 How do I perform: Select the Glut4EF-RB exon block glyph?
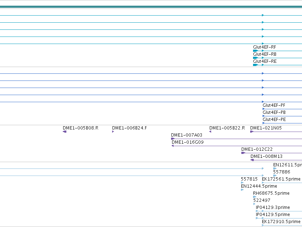click(x=256, y=58)
